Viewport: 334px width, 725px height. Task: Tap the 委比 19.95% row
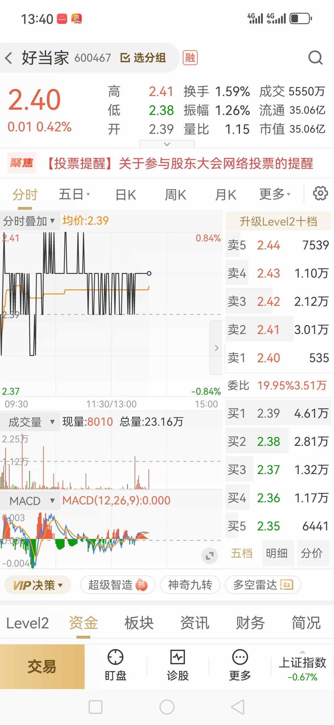[x=278, y=385]
